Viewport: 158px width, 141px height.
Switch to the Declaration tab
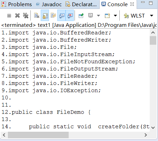point(81,4)
